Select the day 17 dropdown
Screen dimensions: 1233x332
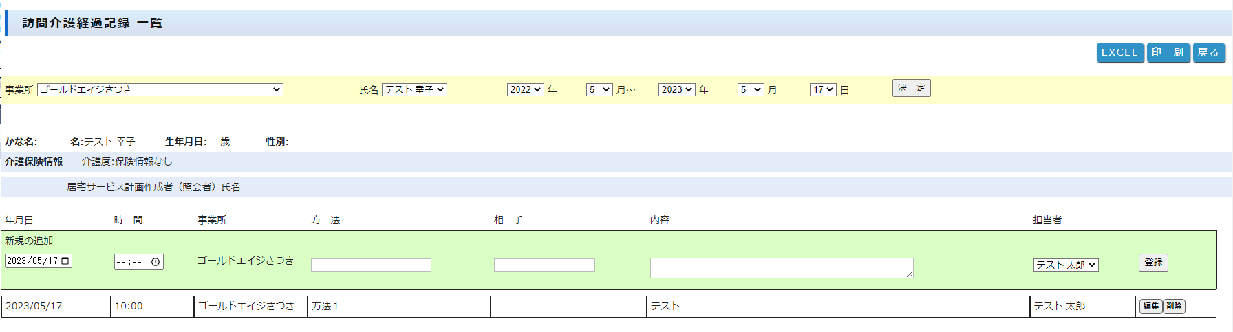tap(822, 90)
